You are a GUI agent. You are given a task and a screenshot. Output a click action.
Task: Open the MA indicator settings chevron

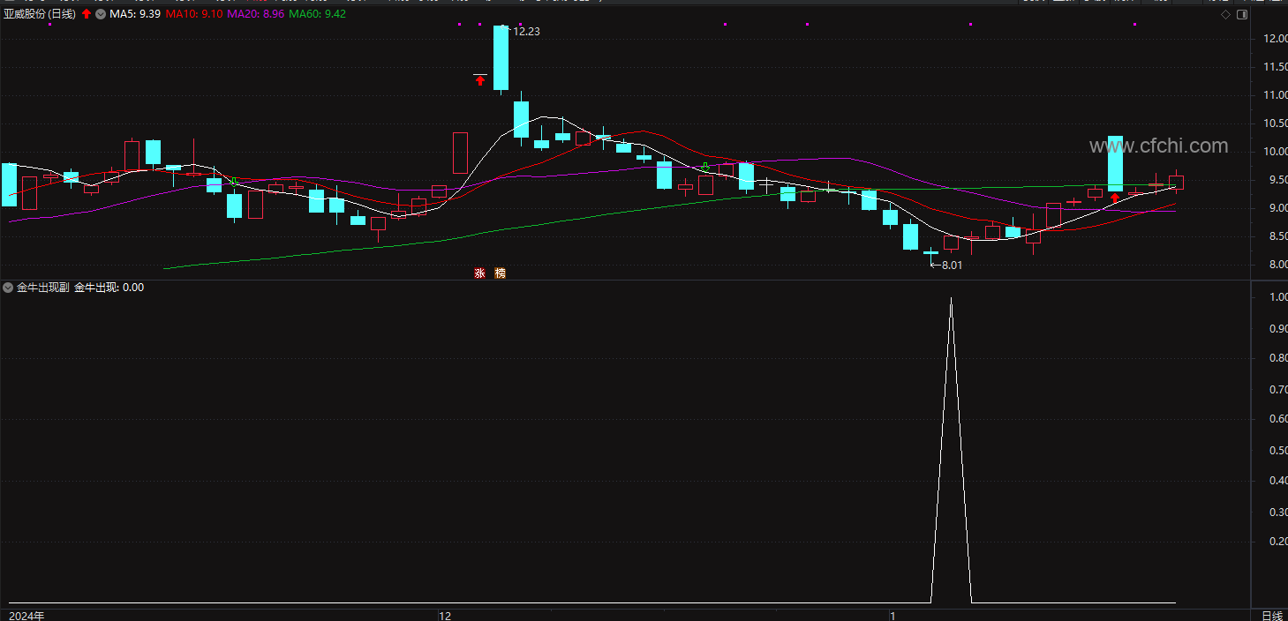101,14
